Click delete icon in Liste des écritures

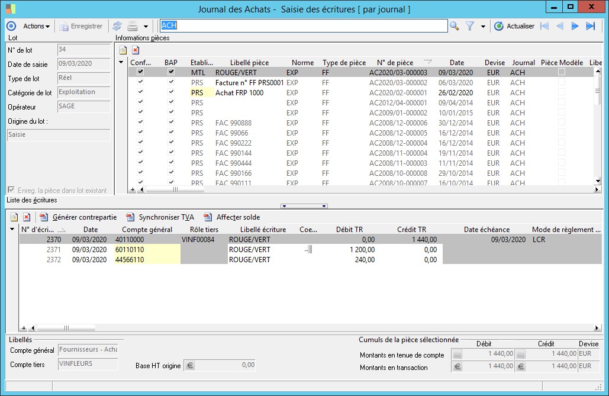27,217
